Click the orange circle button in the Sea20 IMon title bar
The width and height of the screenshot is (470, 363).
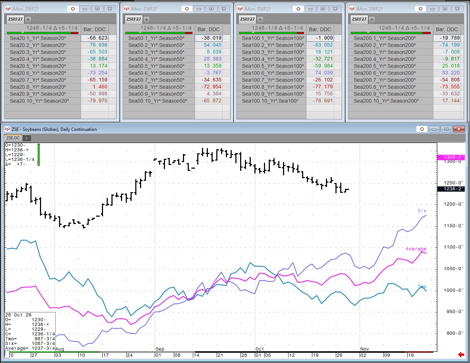73,9
